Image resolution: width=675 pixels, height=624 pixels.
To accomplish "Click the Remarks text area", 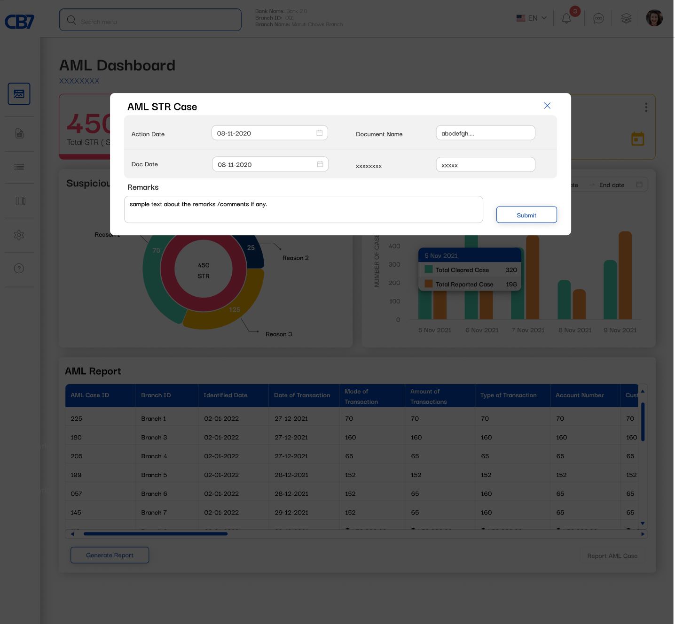I will pos(304,209).
